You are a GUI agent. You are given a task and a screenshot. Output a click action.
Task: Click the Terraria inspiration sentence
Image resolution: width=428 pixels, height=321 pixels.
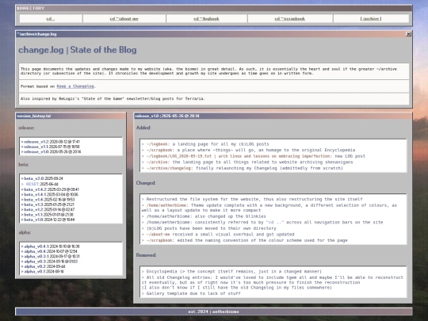[113, 98]
